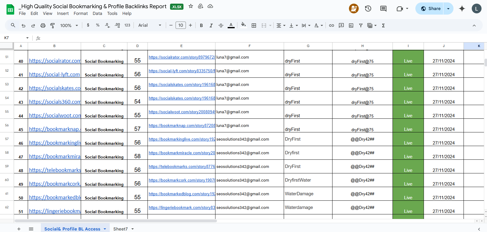
Task: Click the insert link icon
Action: [x=332, y=26]
